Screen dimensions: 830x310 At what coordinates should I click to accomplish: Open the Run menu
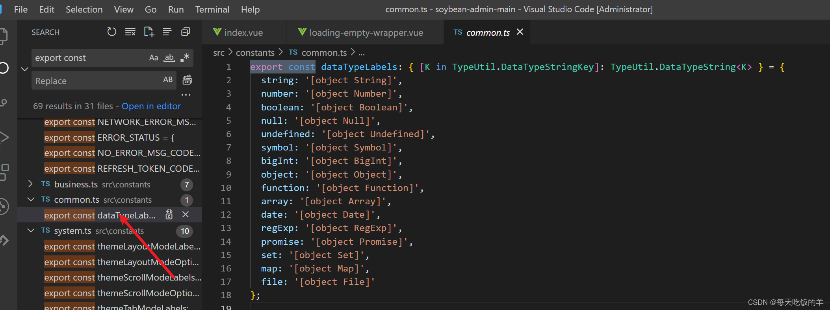click(x=176, y=9)
